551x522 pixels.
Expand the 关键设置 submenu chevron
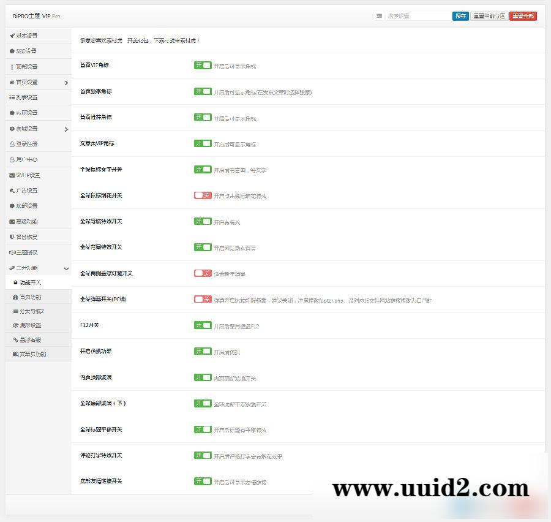66,129
